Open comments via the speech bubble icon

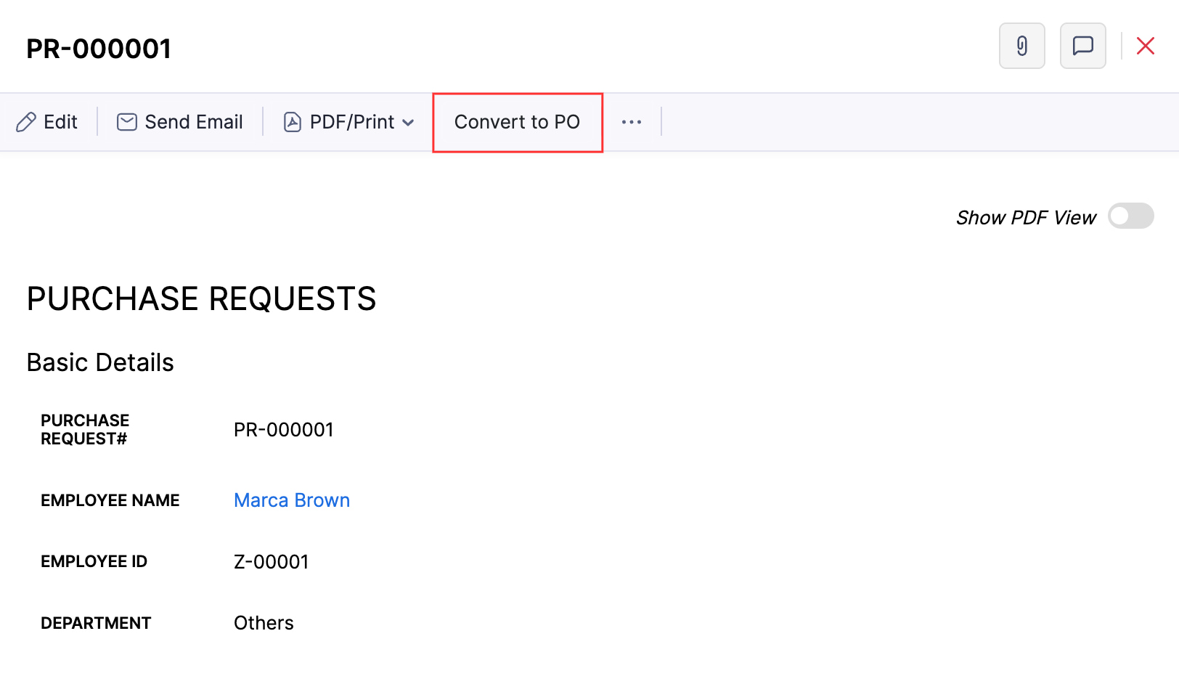click(1082, 46)
